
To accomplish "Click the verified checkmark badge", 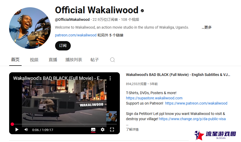I will click(x=142, y=11).
